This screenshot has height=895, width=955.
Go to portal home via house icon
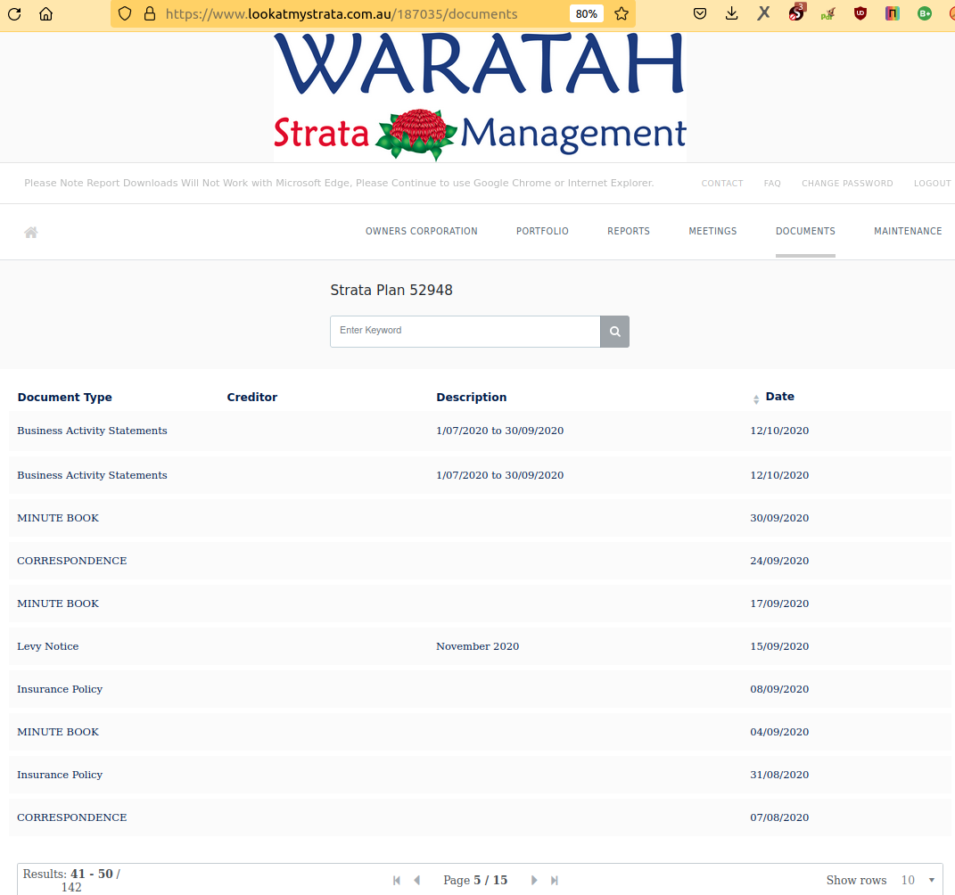pyautogui.click(x=31, y=232)
